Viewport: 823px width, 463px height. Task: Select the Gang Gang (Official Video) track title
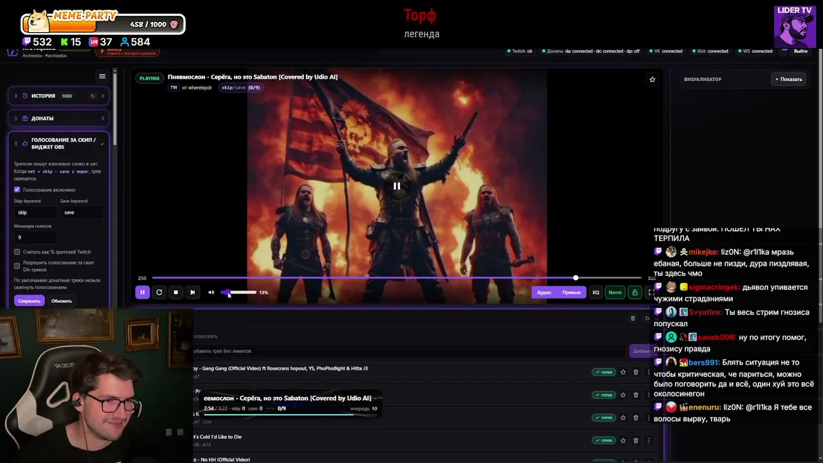(280, 368)
